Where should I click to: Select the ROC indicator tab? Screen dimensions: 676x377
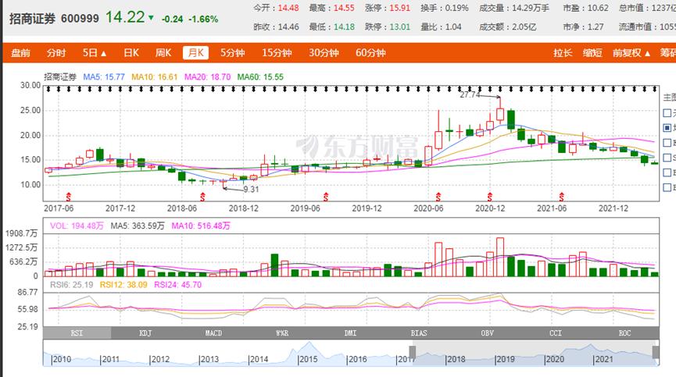pyautogui.click(x=624, y=333)
